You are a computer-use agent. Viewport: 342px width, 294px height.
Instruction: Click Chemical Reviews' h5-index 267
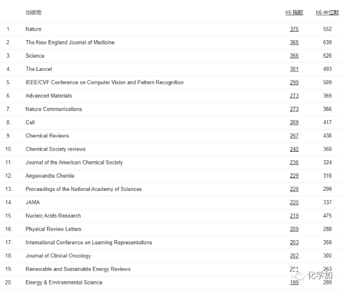[x=294, y=136]
